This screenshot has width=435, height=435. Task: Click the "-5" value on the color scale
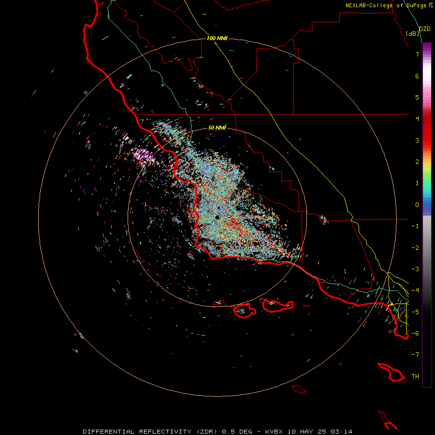click(415, 312)
